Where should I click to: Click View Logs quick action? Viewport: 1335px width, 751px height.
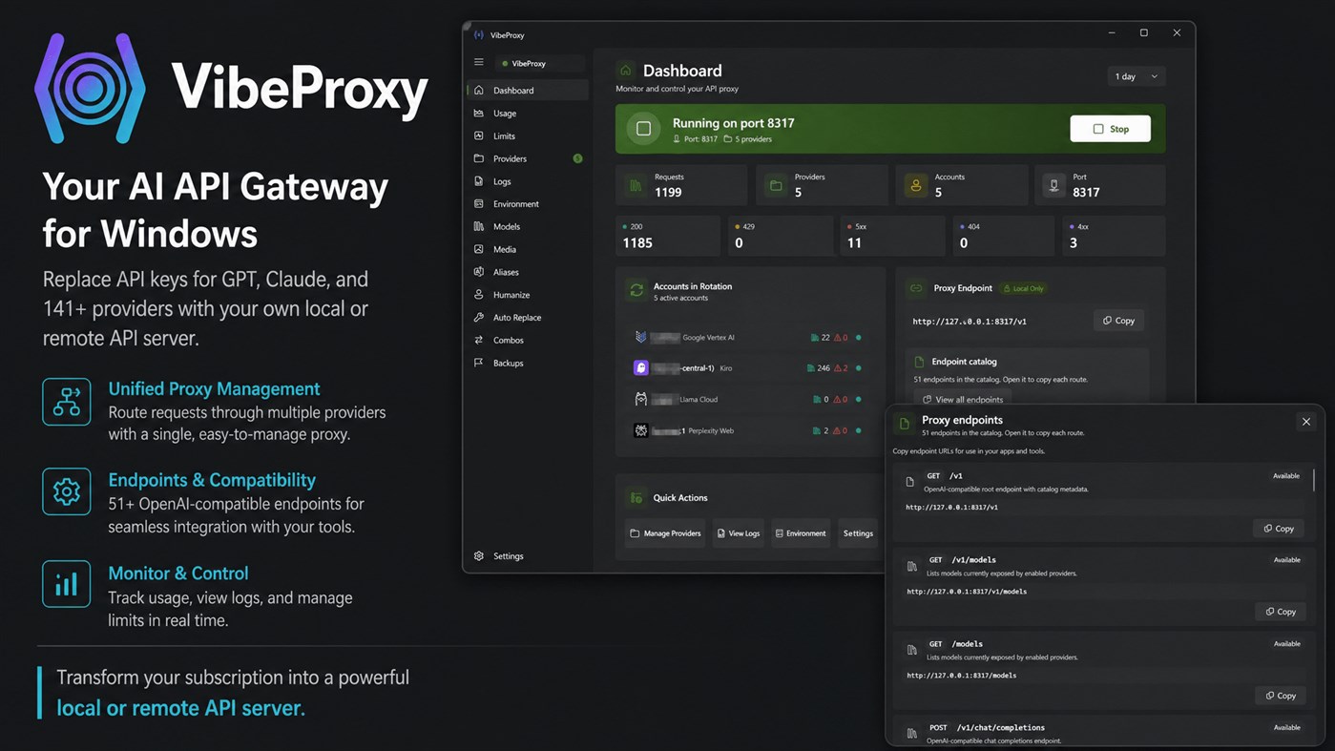[x=739, y=533]
